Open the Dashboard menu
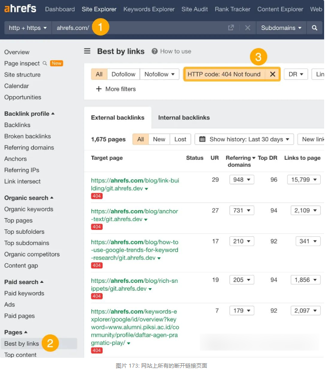The height and width of the screenshot is (373, 331). pyautogui.click(x=60, y=9)
